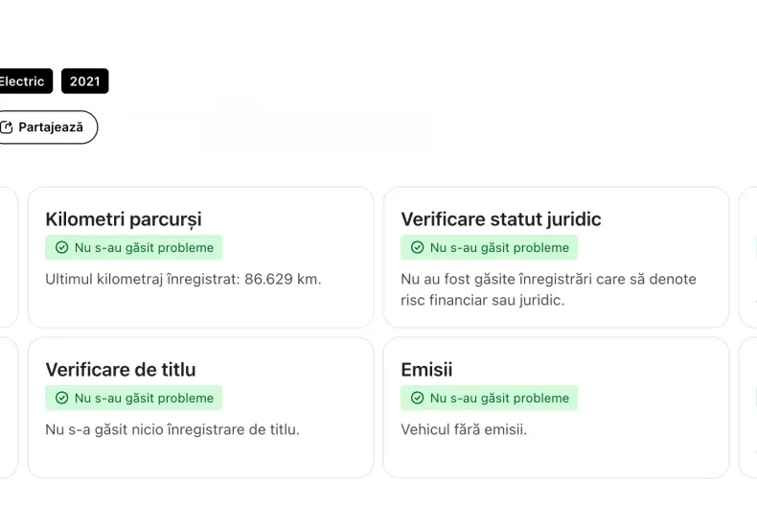Screen dimensions: 757x505
Task: Click the financial or legal risk description text
Action: [x=548, y=289]
